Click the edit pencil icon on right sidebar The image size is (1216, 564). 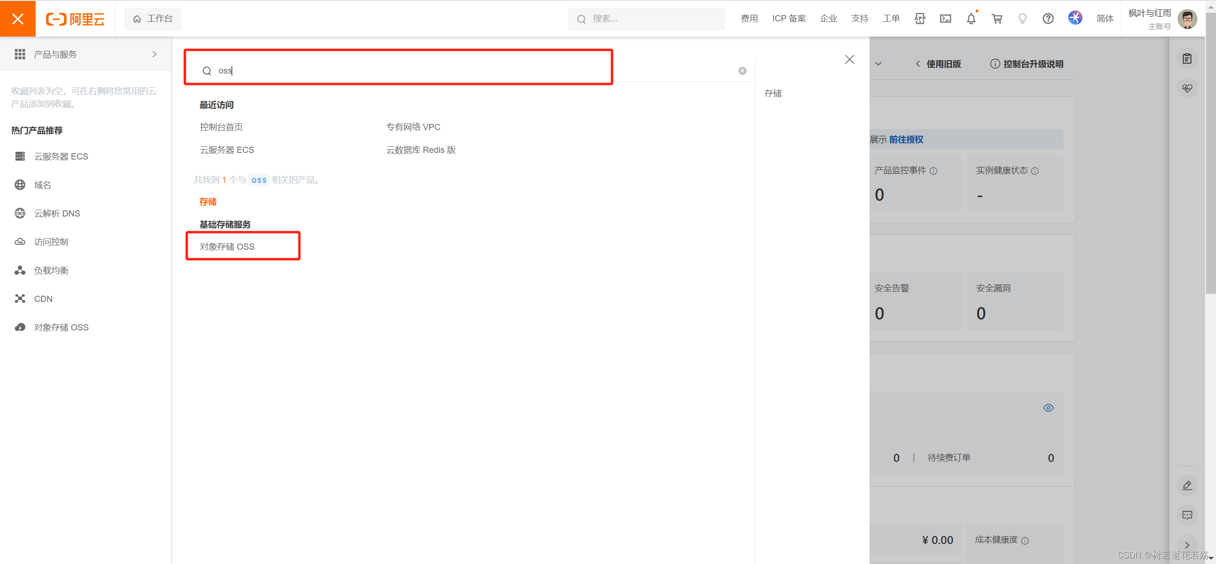[1187, 485]
